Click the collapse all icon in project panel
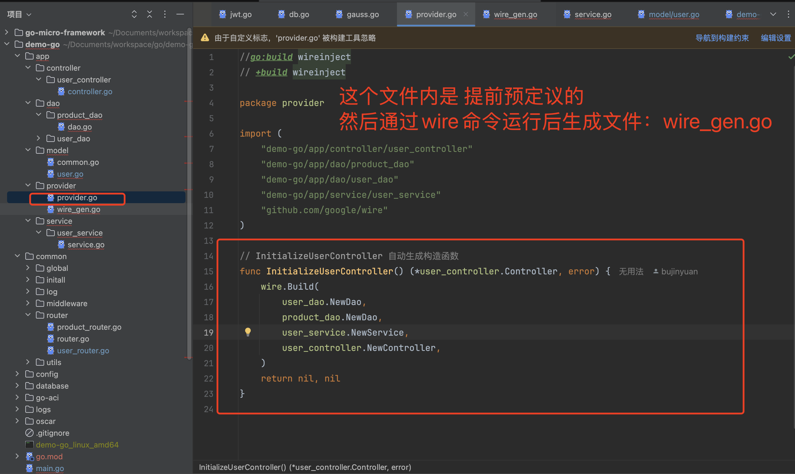The height and width of the screenshot is (474, 795). point(150,14)
